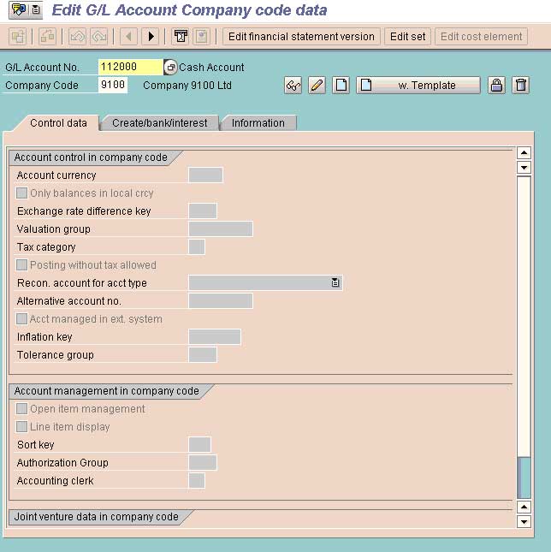
Task: Click Edit set button
Action: [x=407, y=36]
